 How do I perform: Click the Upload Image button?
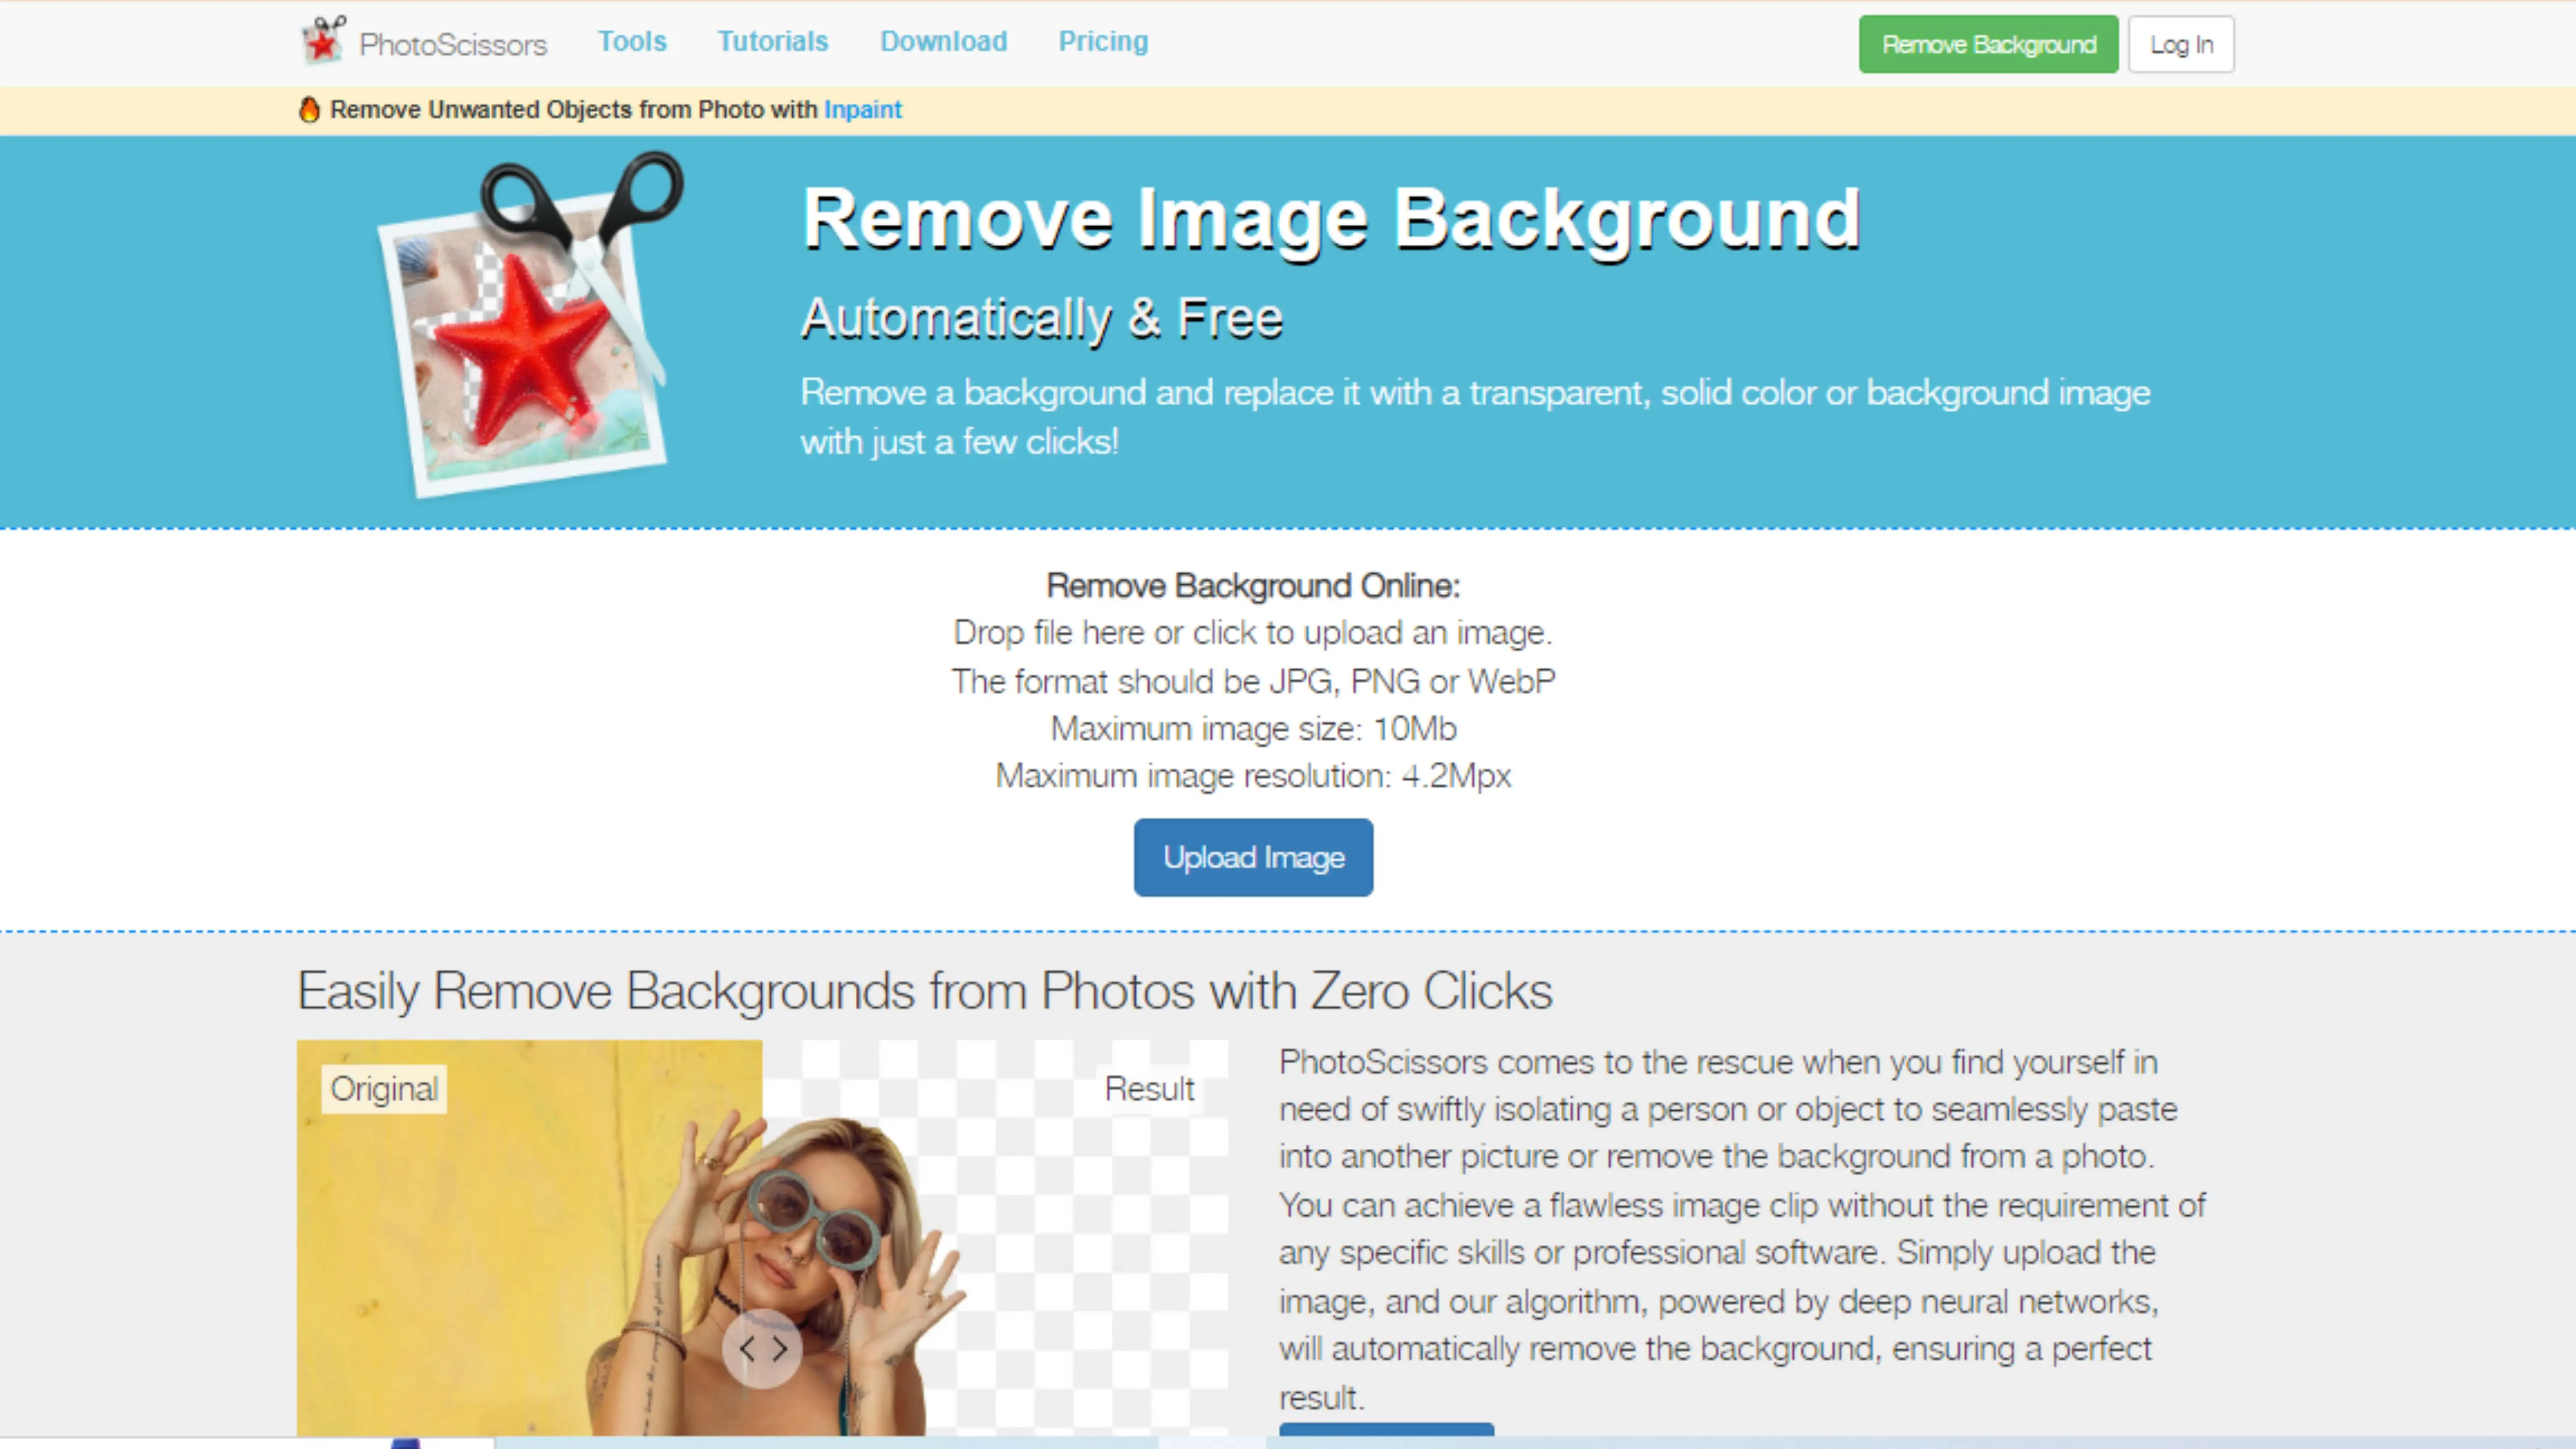click(1253, 857)
